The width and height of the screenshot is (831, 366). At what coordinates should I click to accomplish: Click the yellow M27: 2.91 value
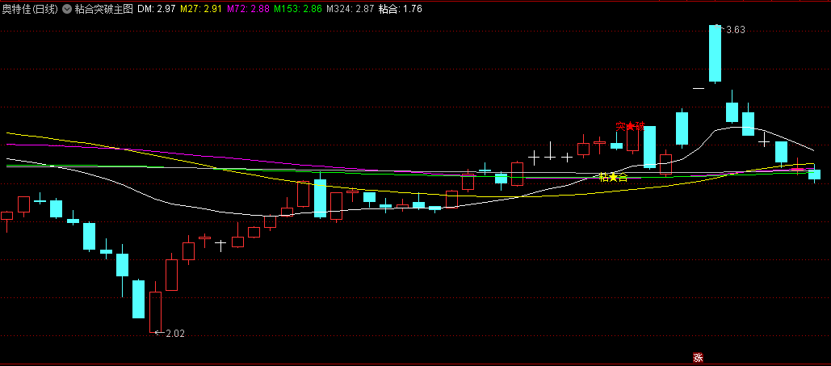201,9
